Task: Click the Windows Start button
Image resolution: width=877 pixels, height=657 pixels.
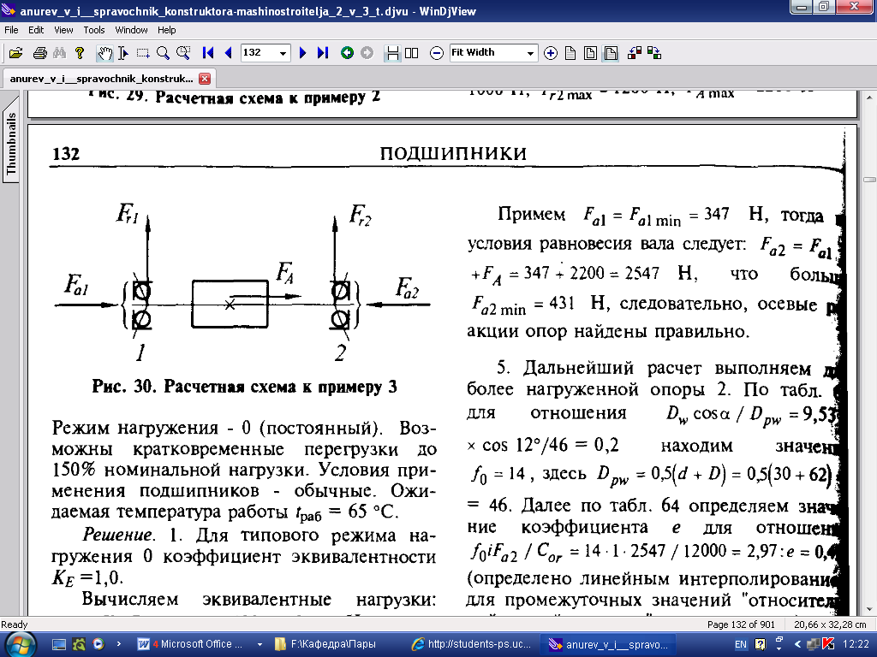Action: click(19, 643)
